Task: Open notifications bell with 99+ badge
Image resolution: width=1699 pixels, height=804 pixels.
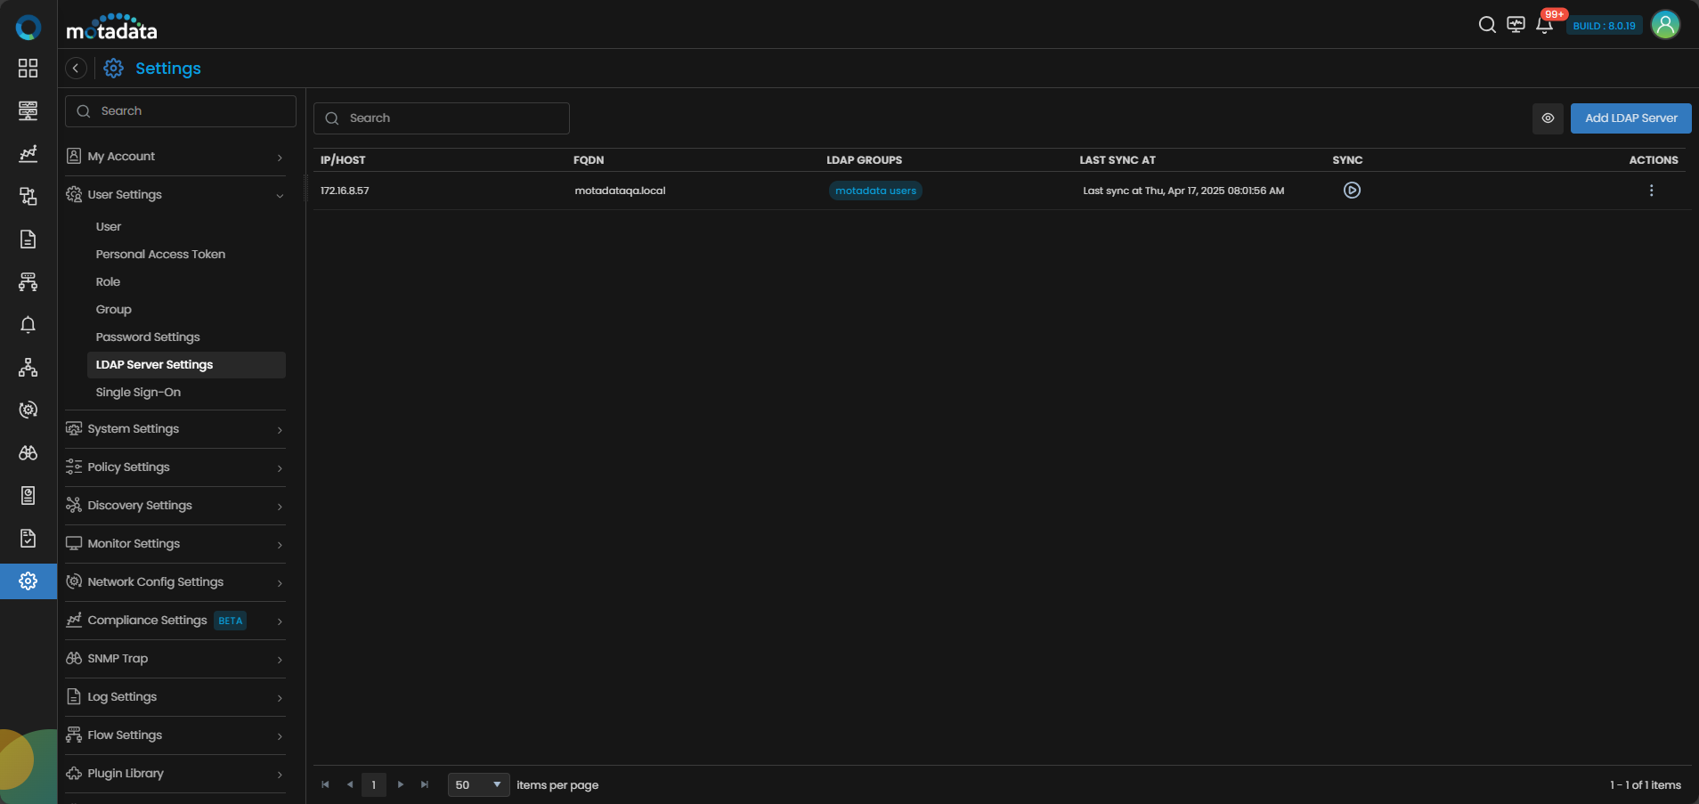Action: pos(1545,25)
